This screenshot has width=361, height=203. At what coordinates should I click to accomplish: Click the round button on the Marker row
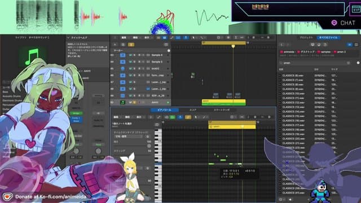click(169, 51)
